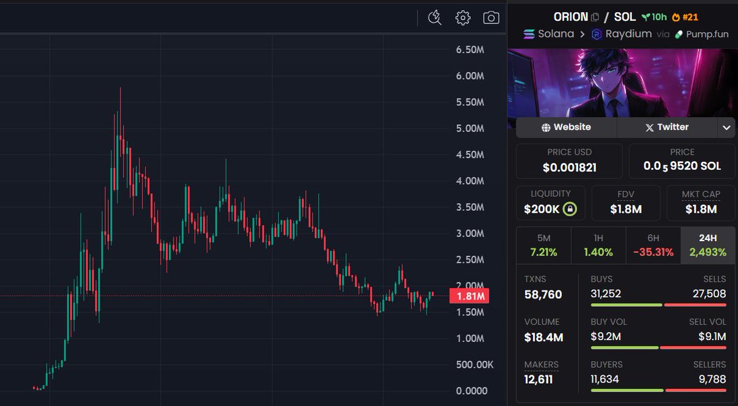Take a chart snapshot with camera icon

(491, 17)
